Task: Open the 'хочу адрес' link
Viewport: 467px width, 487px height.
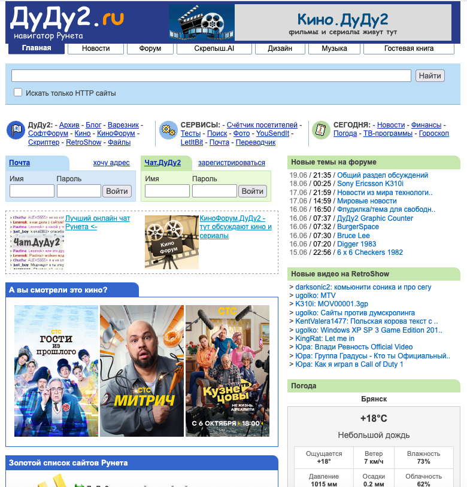Action: point(111,163)
